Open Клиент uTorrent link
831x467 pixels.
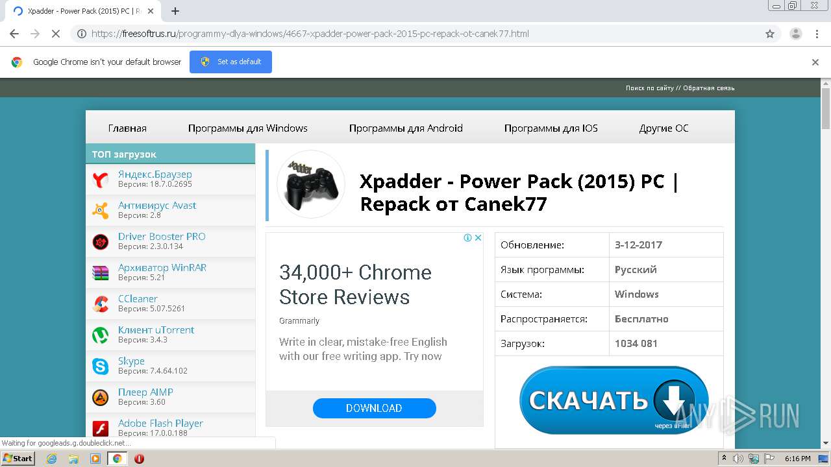(156, 330)
